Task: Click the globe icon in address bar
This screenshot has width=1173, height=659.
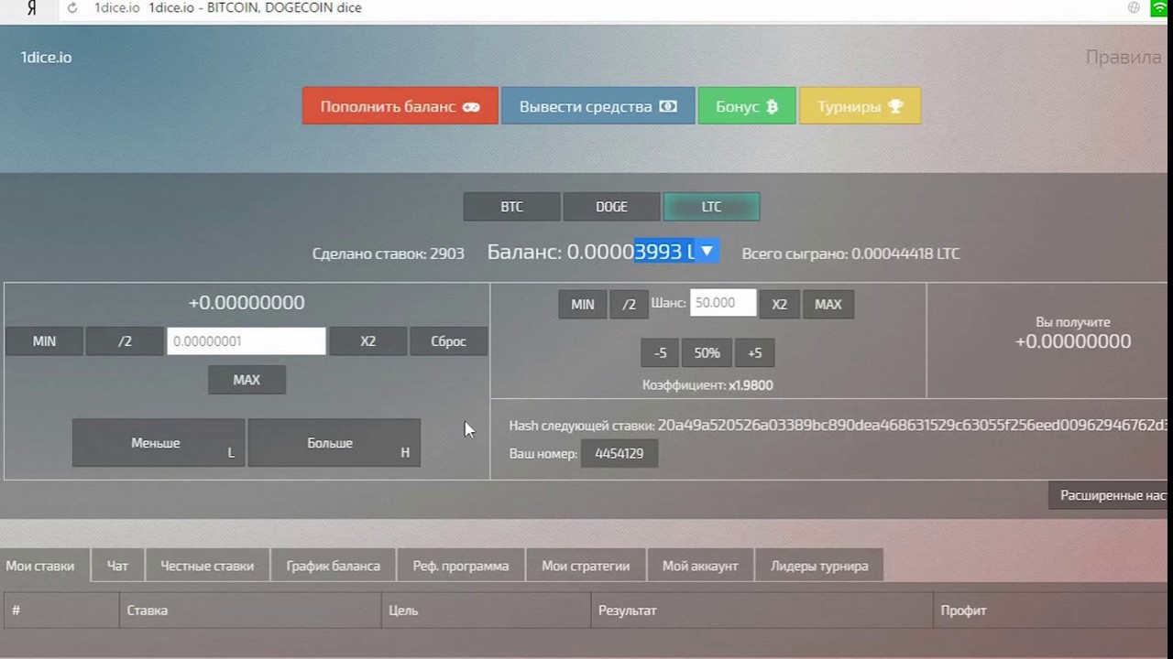Action: pyautogui.click(x=1134, y=7)
